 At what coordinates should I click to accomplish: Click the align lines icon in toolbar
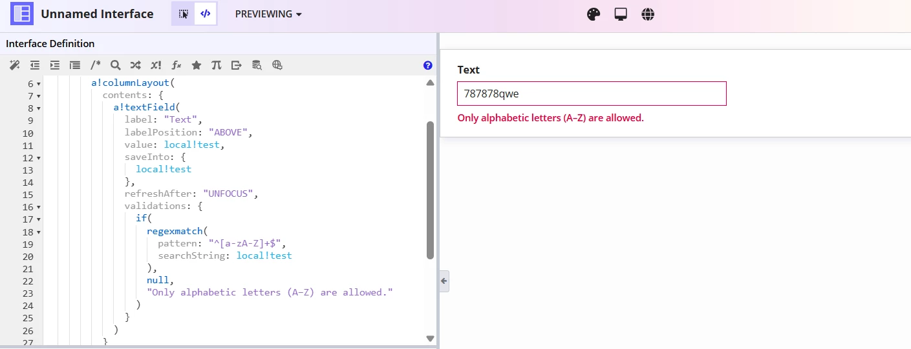click(75, 65)
